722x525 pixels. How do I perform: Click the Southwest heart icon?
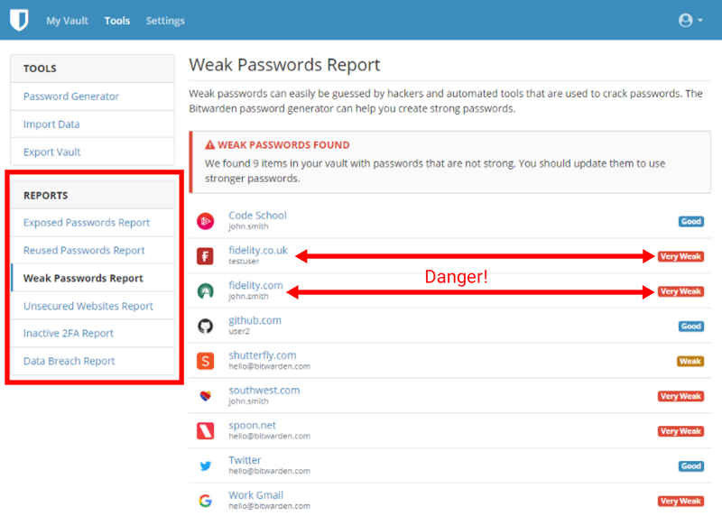(206, 396)
